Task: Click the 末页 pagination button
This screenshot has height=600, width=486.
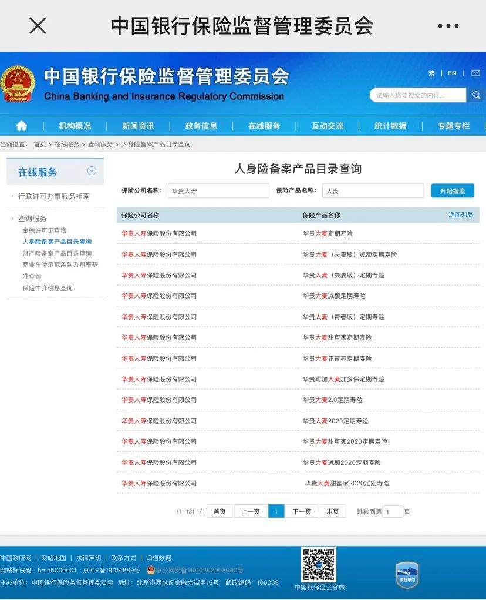Action: click(x=332, y=511)
